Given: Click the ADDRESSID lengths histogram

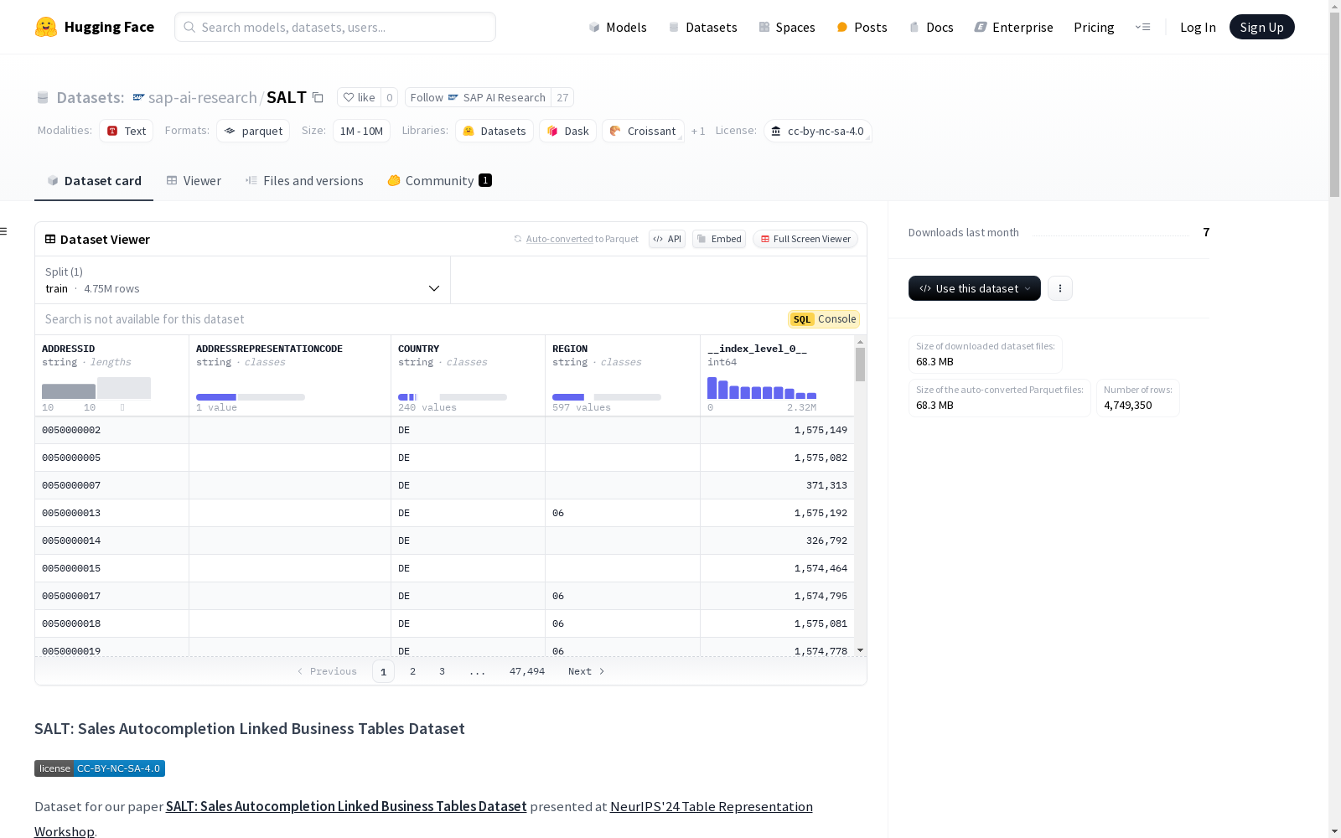Looking at the screenshot, I should pyautogui.click(x=96, y=388).
